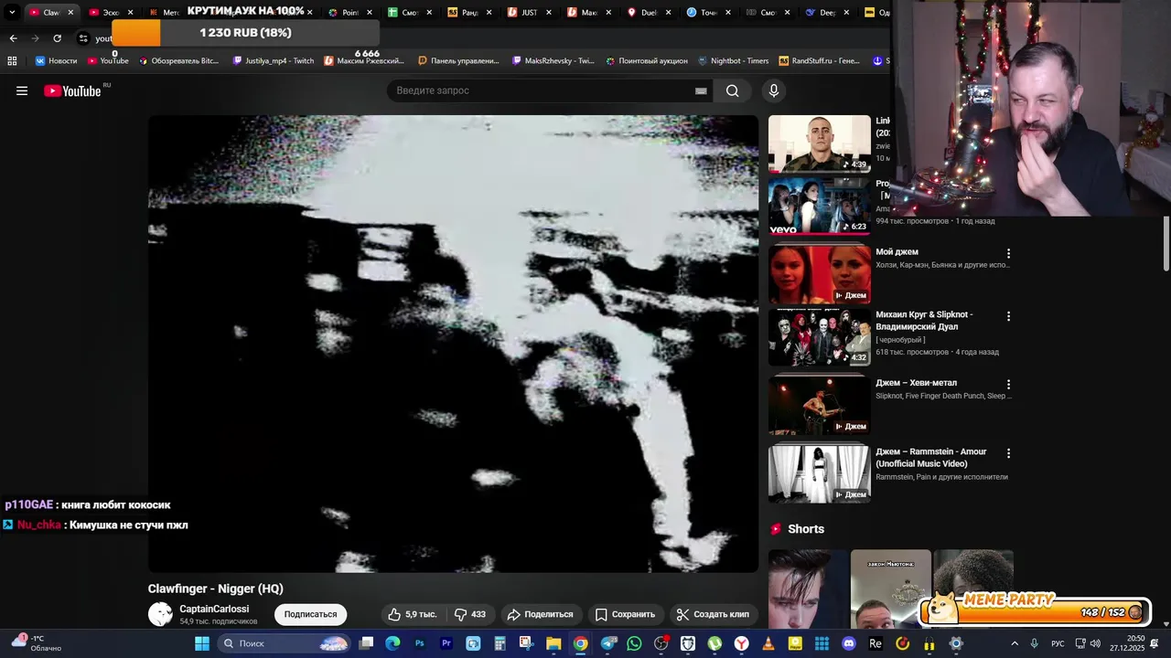Subscribe via the Подписаться button
The width and height of the screenshot is (1171, 658).
[310, 614]
